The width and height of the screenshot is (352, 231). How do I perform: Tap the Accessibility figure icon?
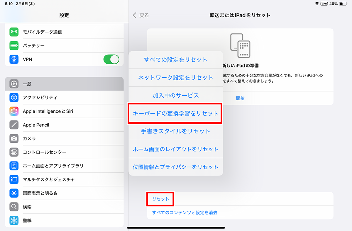pos(14,98)
